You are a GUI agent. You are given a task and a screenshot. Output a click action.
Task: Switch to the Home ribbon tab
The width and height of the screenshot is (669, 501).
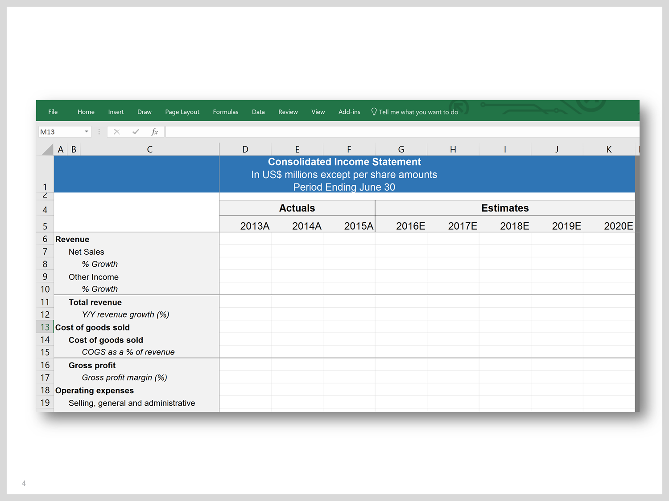86,112
